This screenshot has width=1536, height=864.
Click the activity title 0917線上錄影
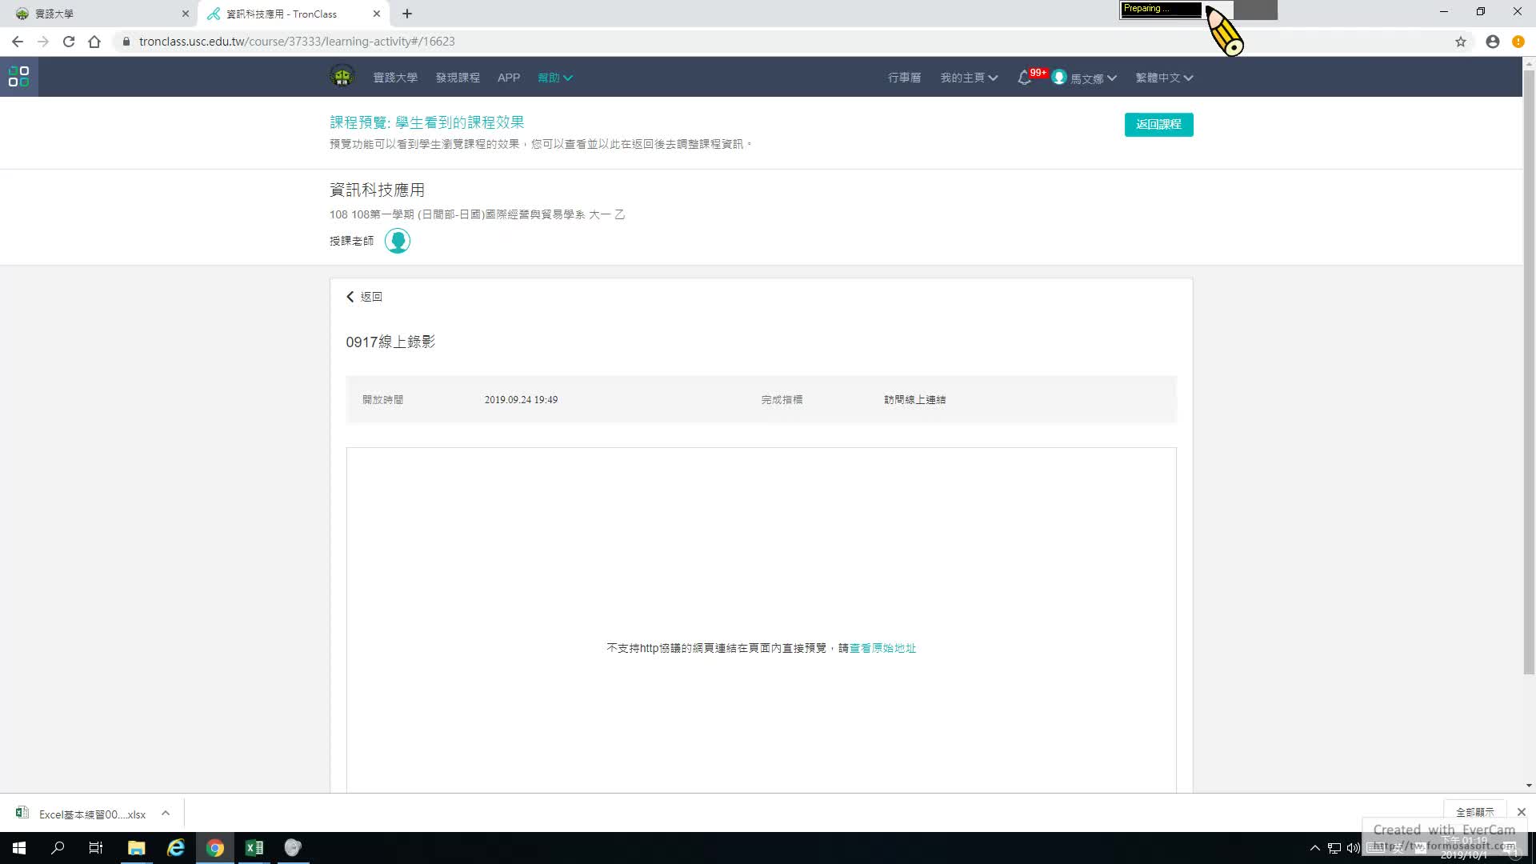click(390, 342)
